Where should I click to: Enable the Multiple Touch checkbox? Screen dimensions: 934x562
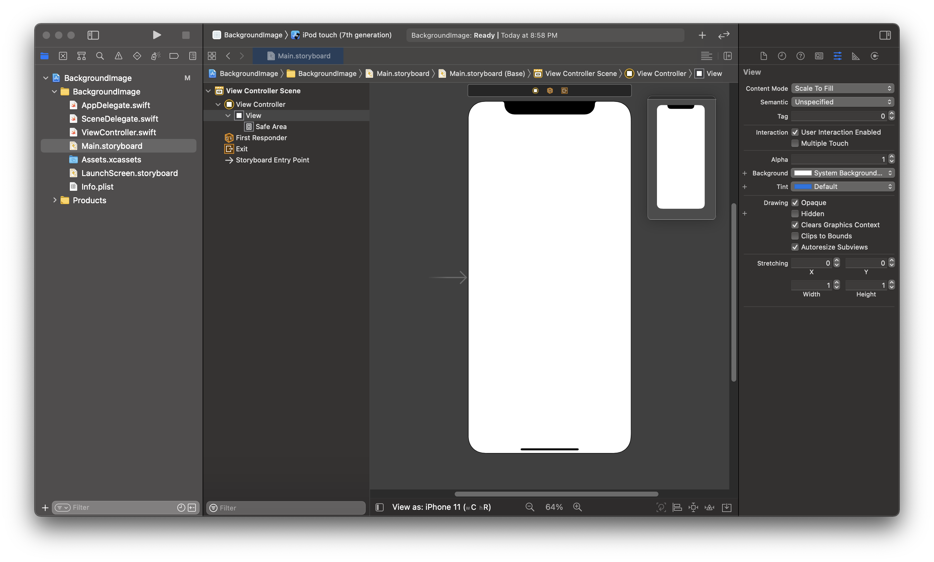pyautogui.click(x=795, y=143)
